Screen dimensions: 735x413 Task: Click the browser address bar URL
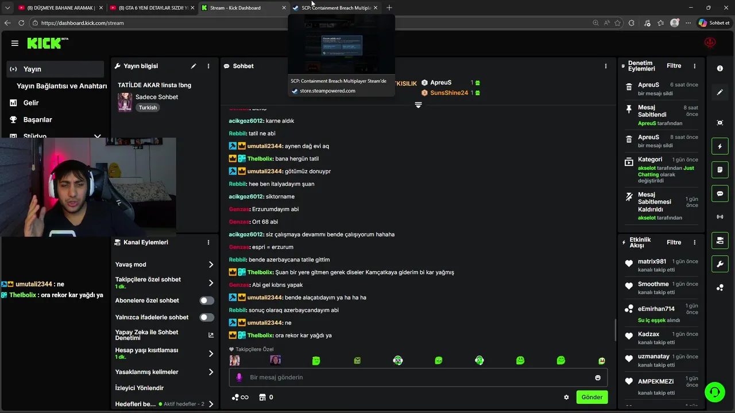pyautogui.click(x=82, y=23)
